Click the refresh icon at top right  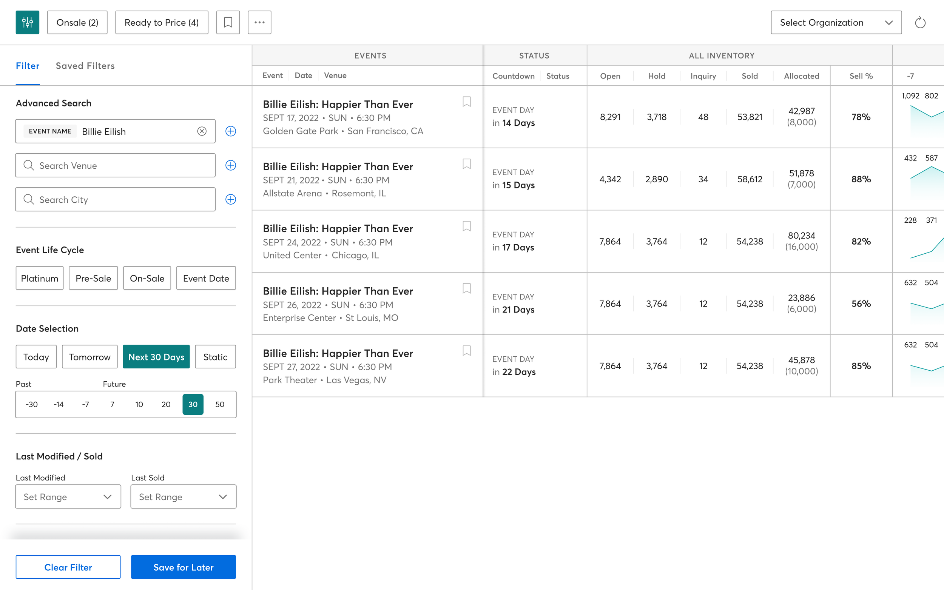[x=920, y=23]
